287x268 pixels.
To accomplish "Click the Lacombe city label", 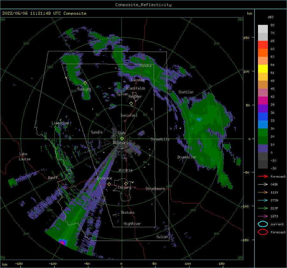I will [x=138, y=80].
